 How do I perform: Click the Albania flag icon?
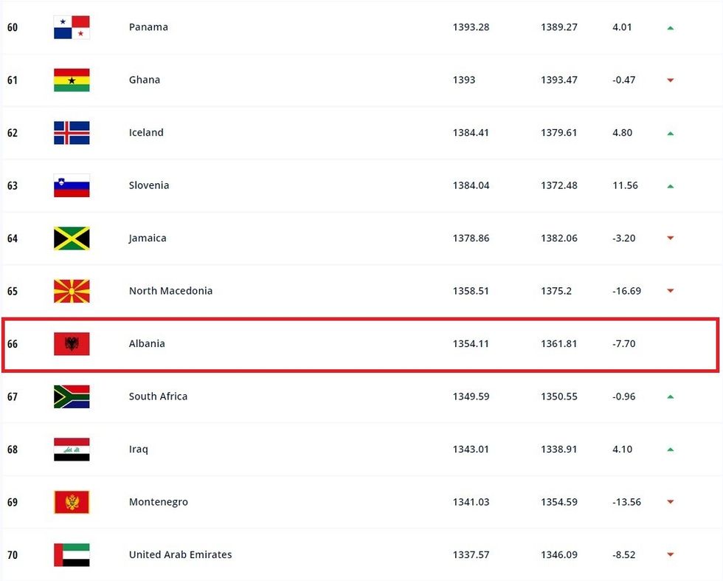pyautogui.click(x=72, y=344)
